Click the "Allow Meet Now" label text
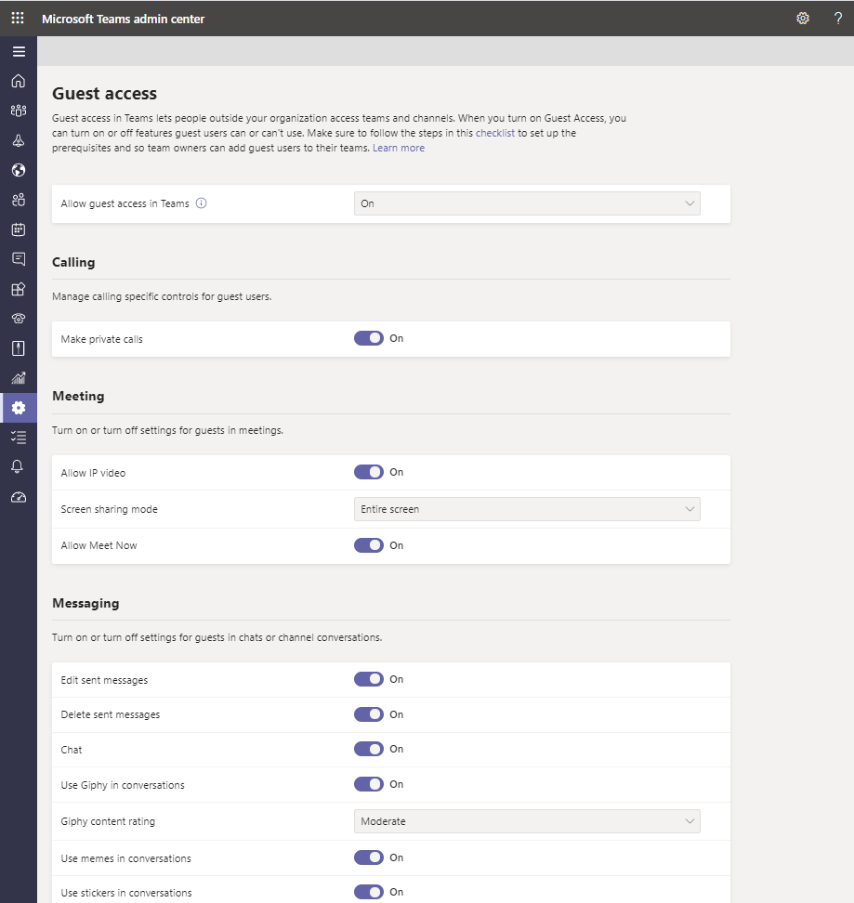The height and width of the screenshot is (903, 854). click(x=99, y=545)
